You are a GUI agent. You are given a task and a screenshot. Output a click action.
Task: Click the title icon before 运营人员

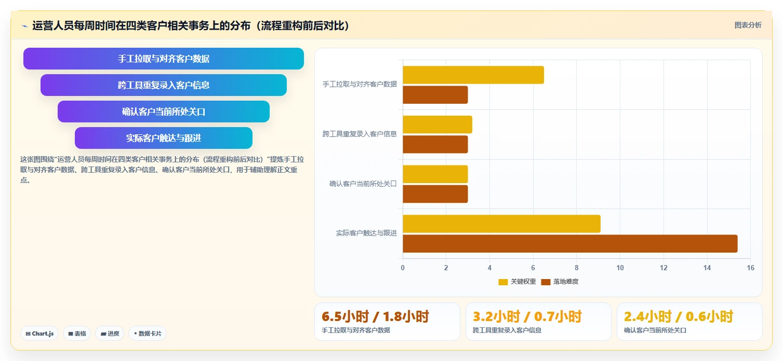pyautogui.click(x=24, y=26)
